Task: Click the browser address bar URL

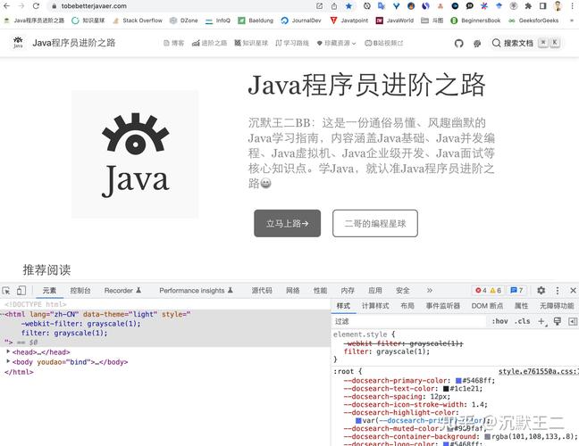Action: point(94,6)
